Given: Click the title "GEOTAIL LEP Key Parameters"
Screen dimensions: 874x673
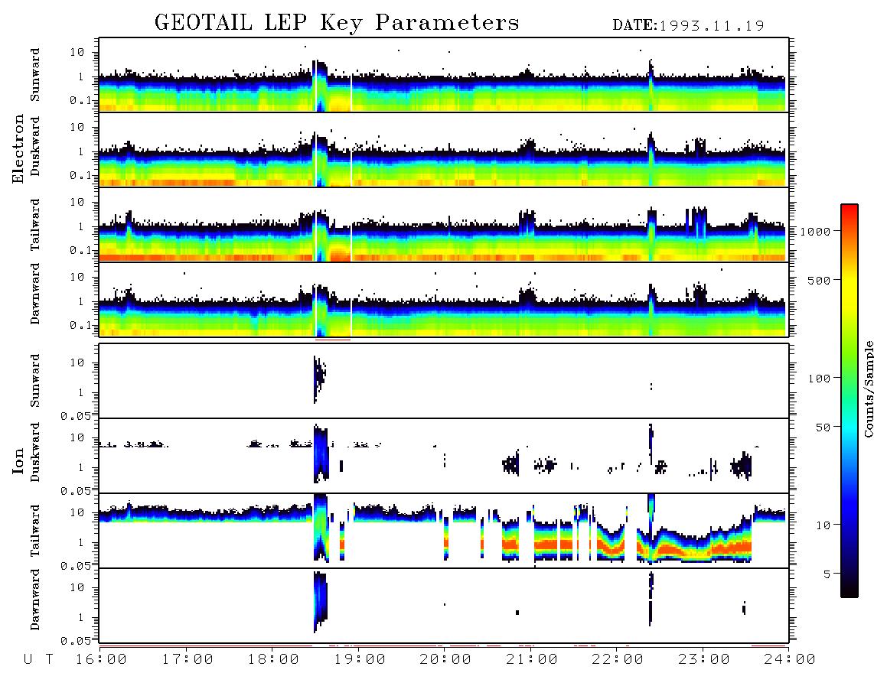Looking at the screenshot, I should 337,23.
